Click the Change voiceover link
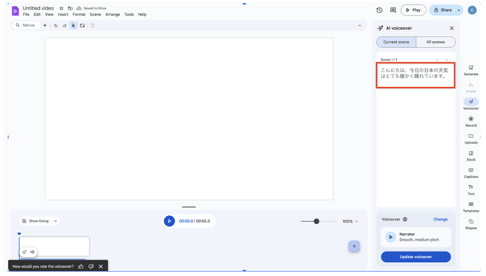 click(440, 219)
